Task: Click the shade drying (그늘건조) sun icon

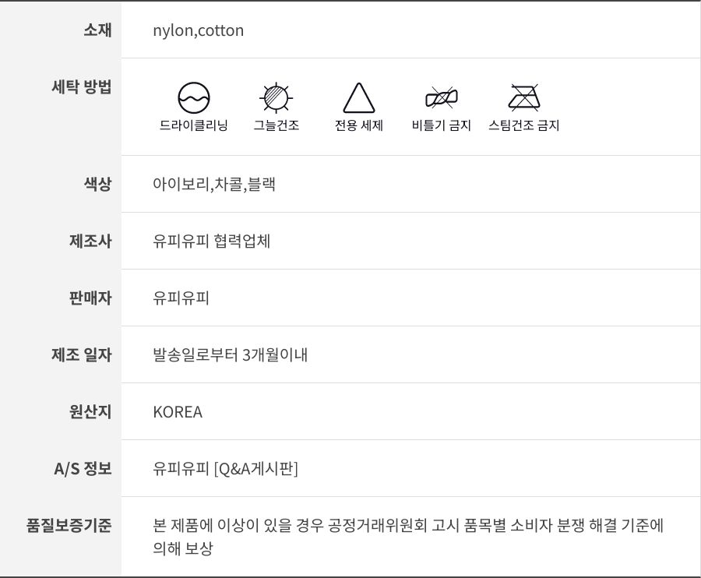Action: coord(276,97)
